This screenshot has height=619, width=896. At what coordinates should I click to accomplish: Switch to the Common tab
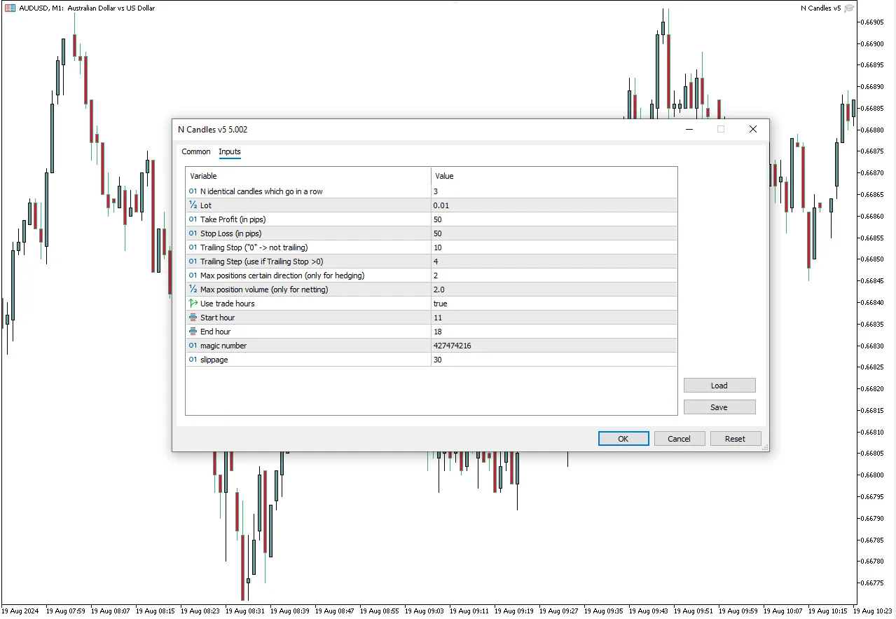(195, 151)
